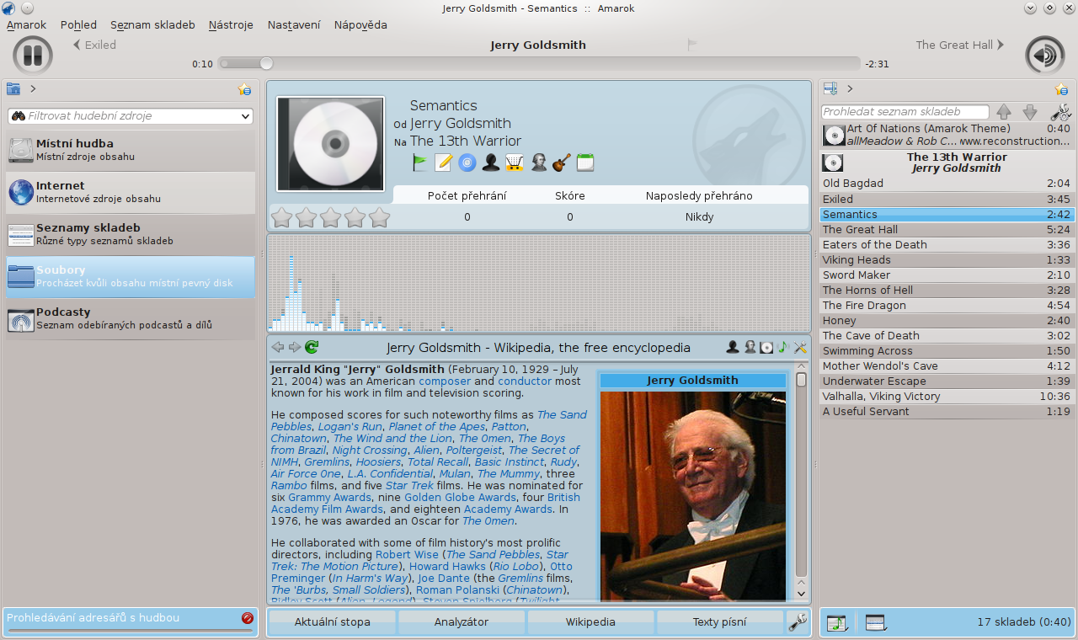Pause playback with the round pause button

coord(33,56)
